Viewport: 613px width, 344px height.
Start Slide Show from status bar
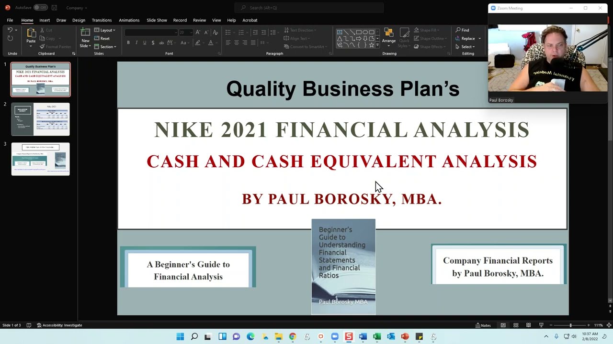click(541, 325)
